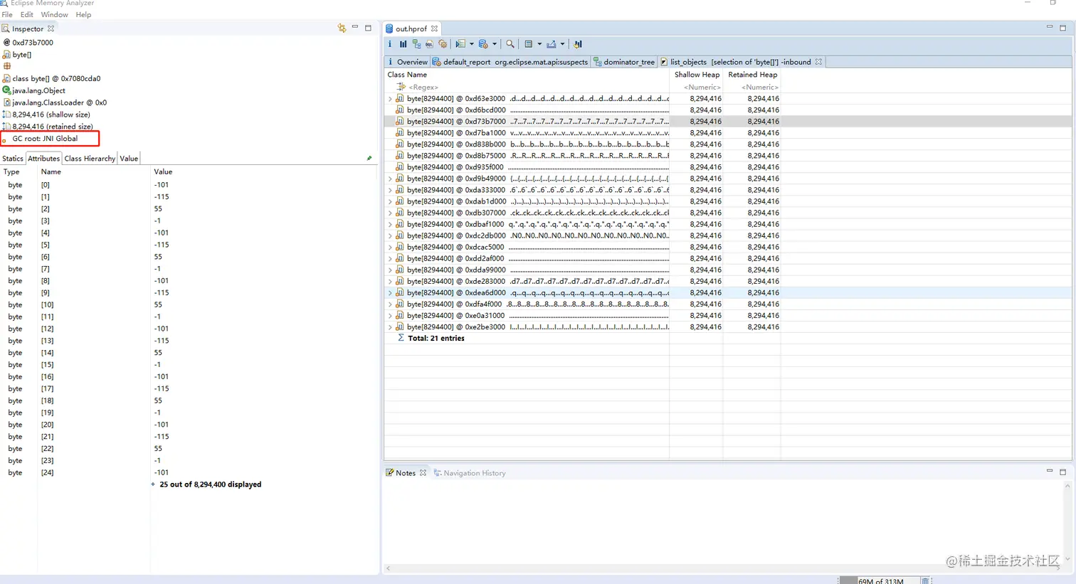This screenshot has height=584, width=1076.
Task: Switch to the Value tab in Inspector
Action: coord(129,159)
